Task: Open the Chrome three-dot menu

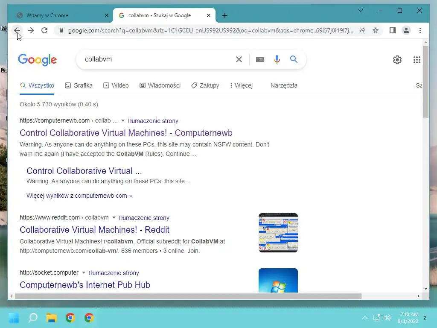Action: tap(420, 30)
